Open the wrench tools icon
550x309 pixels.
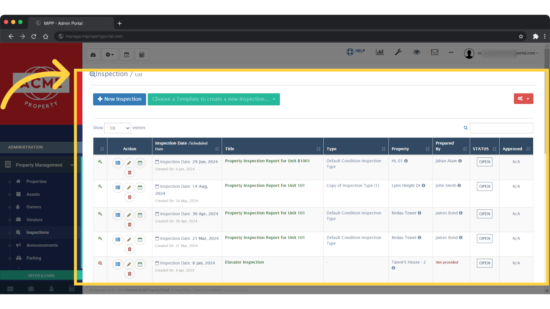(x=398, y=52)
